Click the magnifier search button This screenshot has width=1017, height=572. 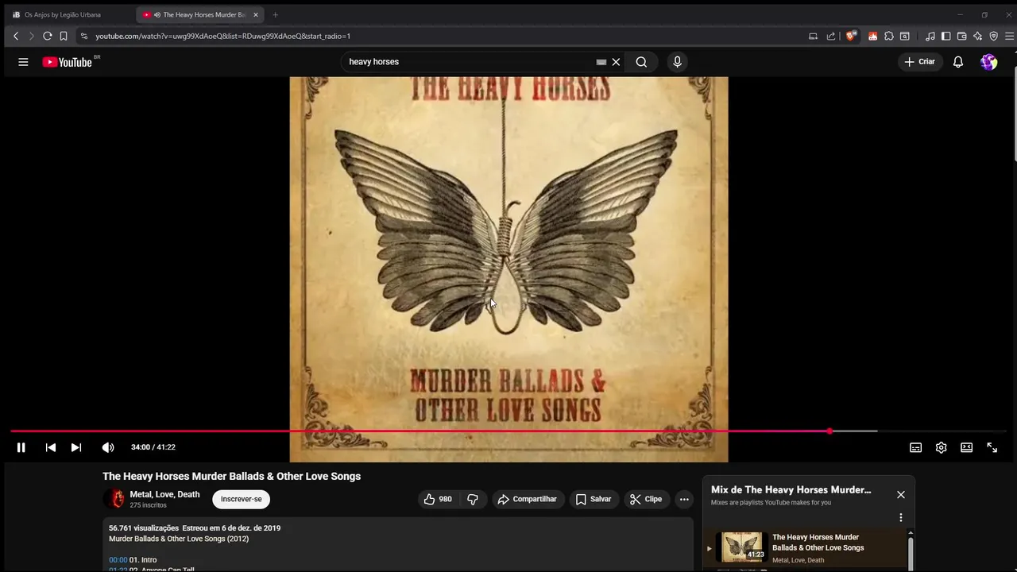point(641,62)
